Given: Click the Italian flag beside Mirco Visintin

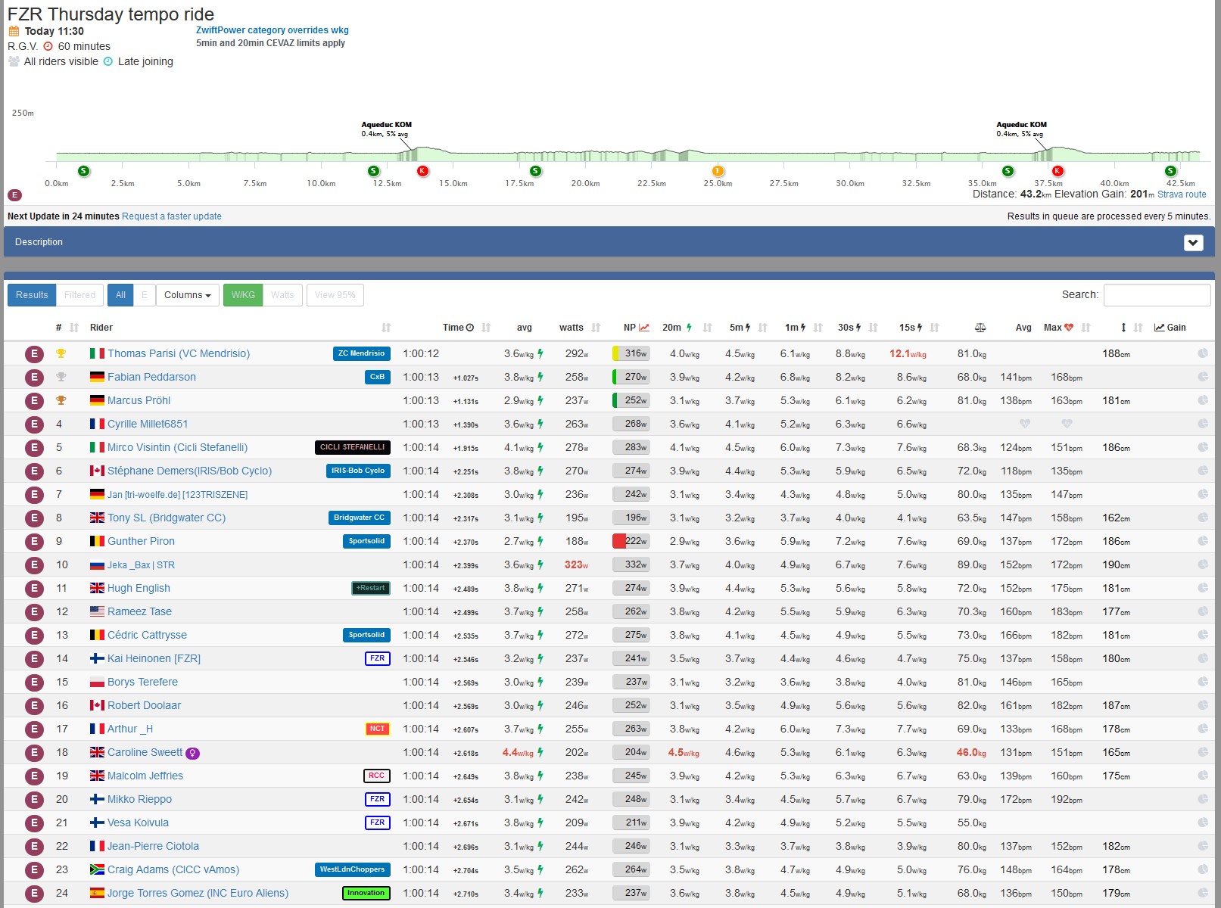Looking at the screenshot, I should (97, 447).
